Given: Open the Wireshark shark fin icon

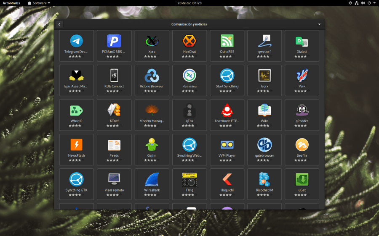Looking at the screenshot, I should pos(152,179).
